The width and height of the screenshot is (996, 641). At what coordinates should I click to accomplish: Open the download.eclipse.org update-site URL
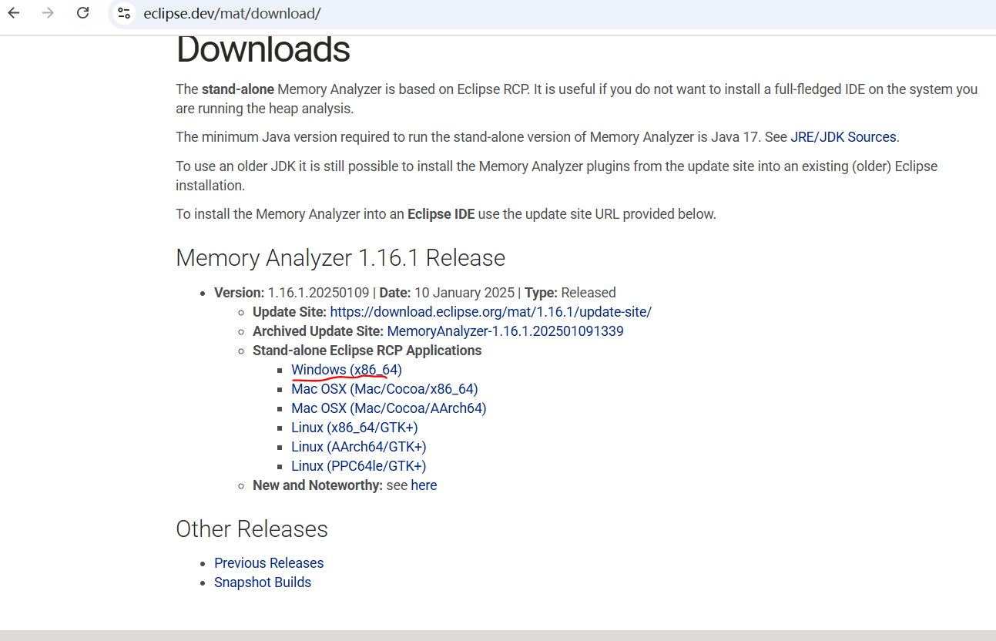click(491, 312)
